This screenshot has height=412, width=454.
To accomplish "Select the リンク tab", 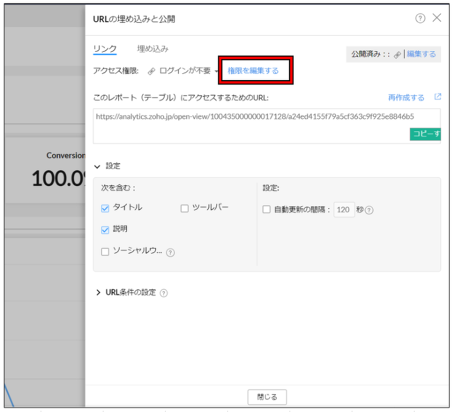I will [105, 49].
